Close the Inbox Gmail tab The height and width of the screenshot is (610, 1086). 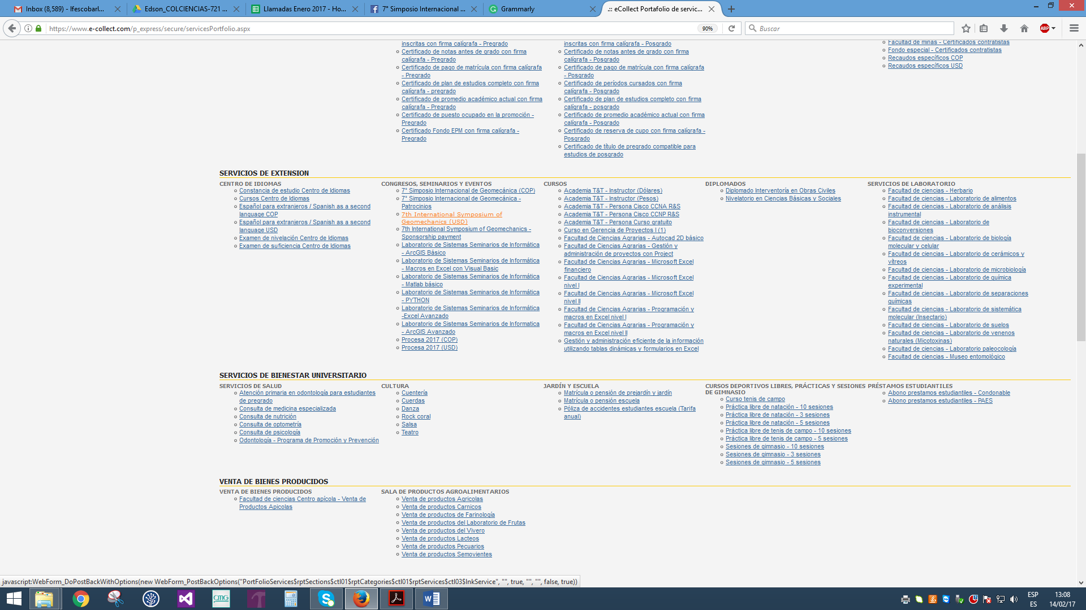pos(118,9)
